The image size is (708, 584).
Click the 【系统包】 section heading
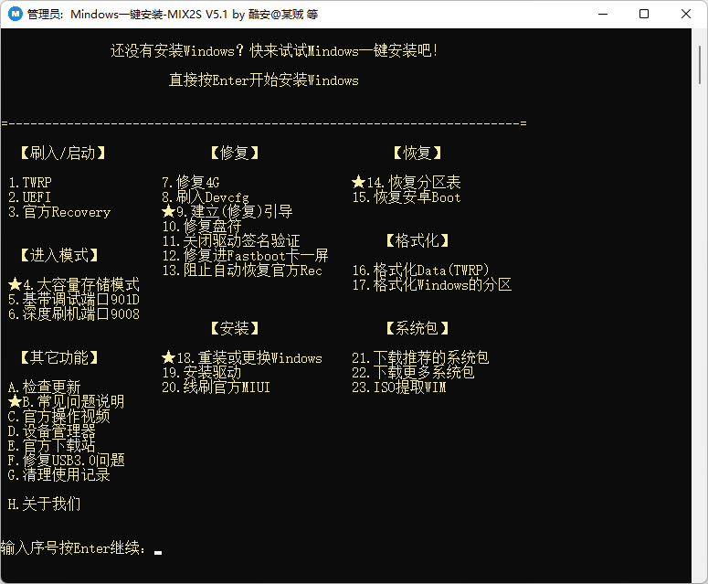tap(417, 328)
